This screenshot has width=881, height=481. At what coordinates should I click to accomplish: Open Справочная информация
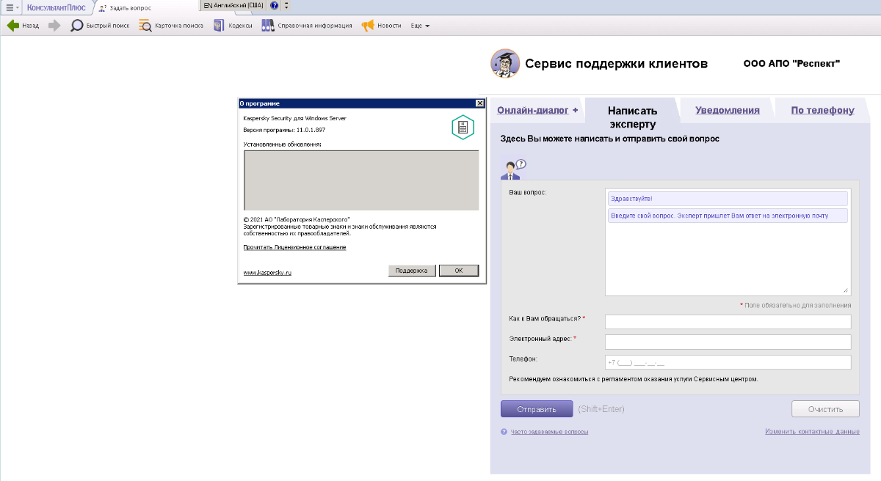[x=307, y=26]
